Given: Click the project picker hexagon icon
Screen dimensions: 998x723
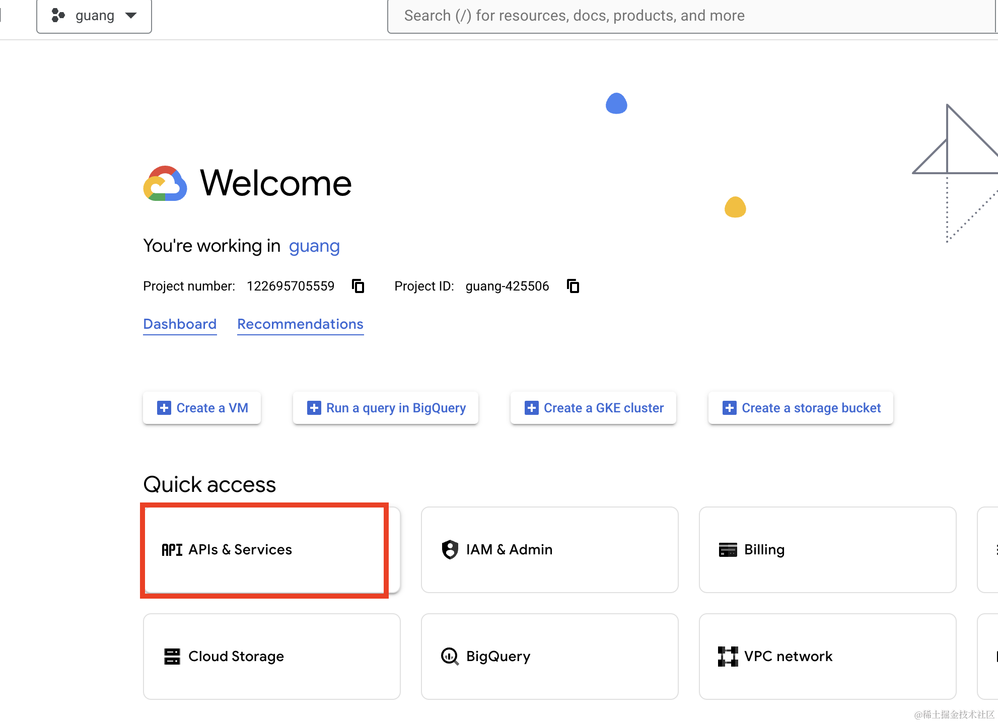Looking at the screenshot, I should (58, 16).
